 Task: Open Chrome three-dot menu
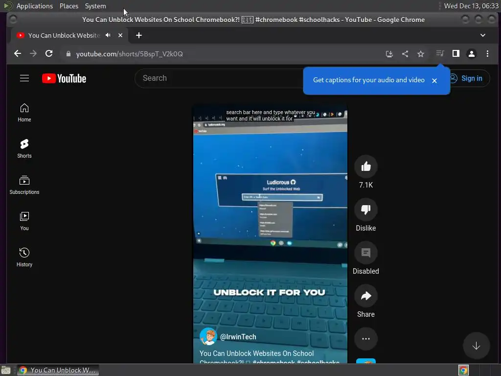point(487,54)
